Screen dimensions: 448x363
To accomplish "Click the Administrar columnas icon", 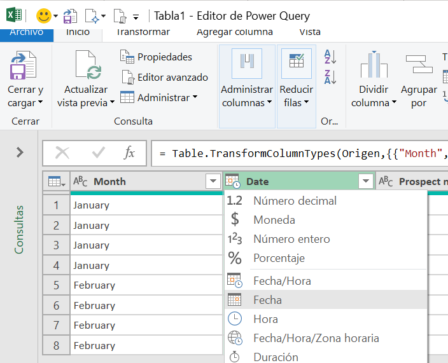I will coord(247,64).
